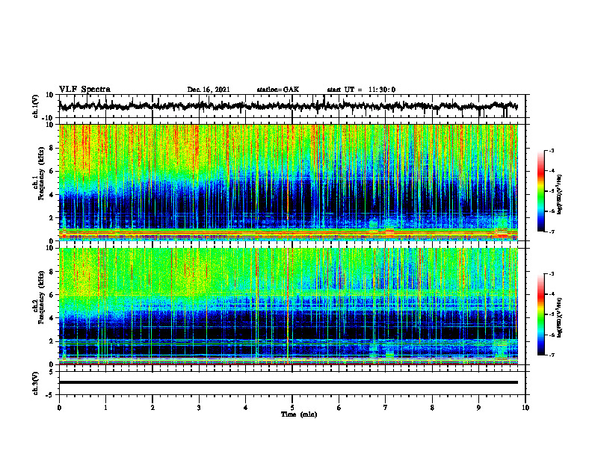This screenshot has width=592, height=457.
Task: Click time axis tick label "9"
Action: pyautogui.click(x=478, y=408)
